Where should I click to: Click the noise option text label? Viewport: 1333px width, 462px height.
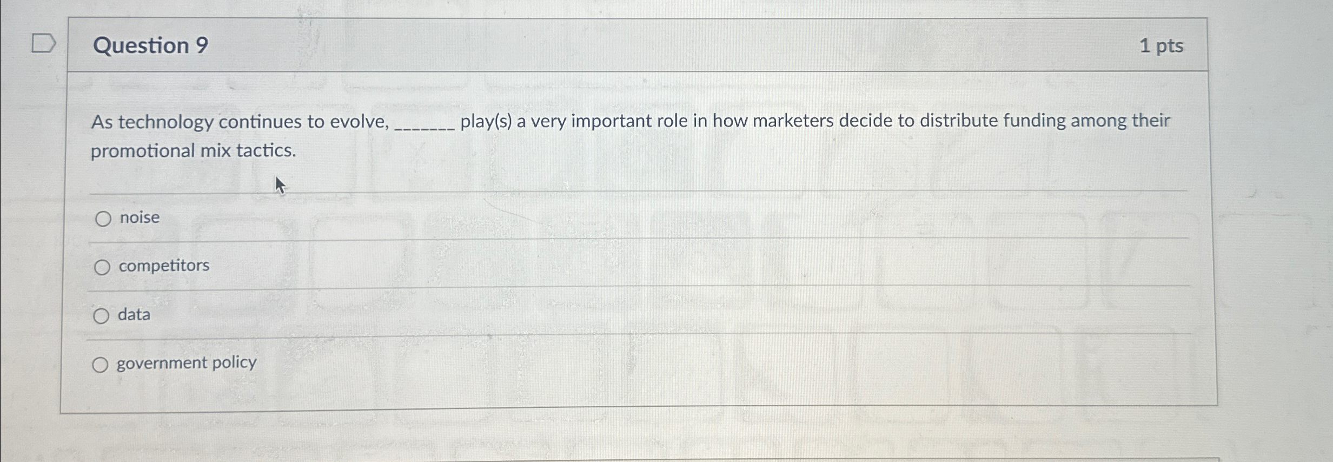tap(139, 217)
